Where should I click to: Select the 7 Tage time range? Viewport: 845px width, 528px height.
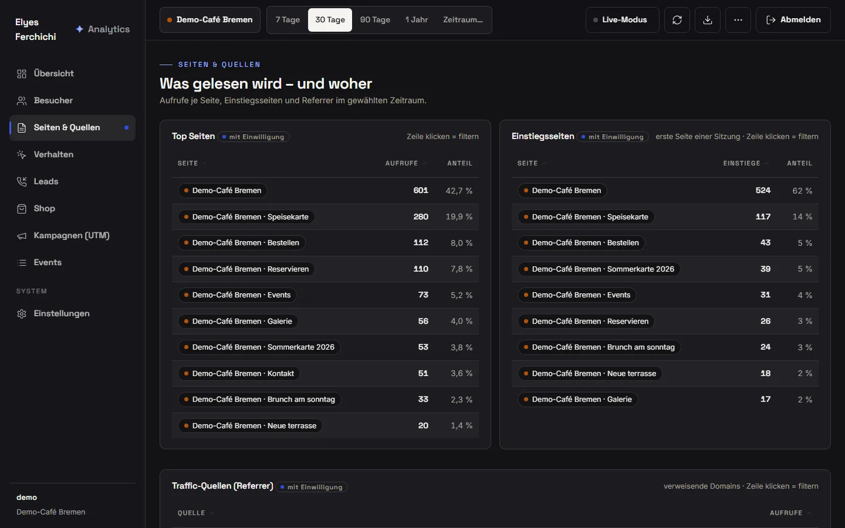(x=288, y=20)
